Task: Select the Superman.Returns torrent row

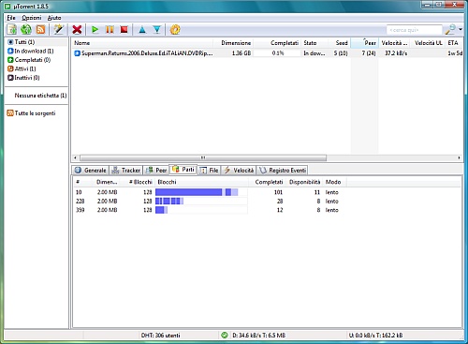Action: (268, 53)
